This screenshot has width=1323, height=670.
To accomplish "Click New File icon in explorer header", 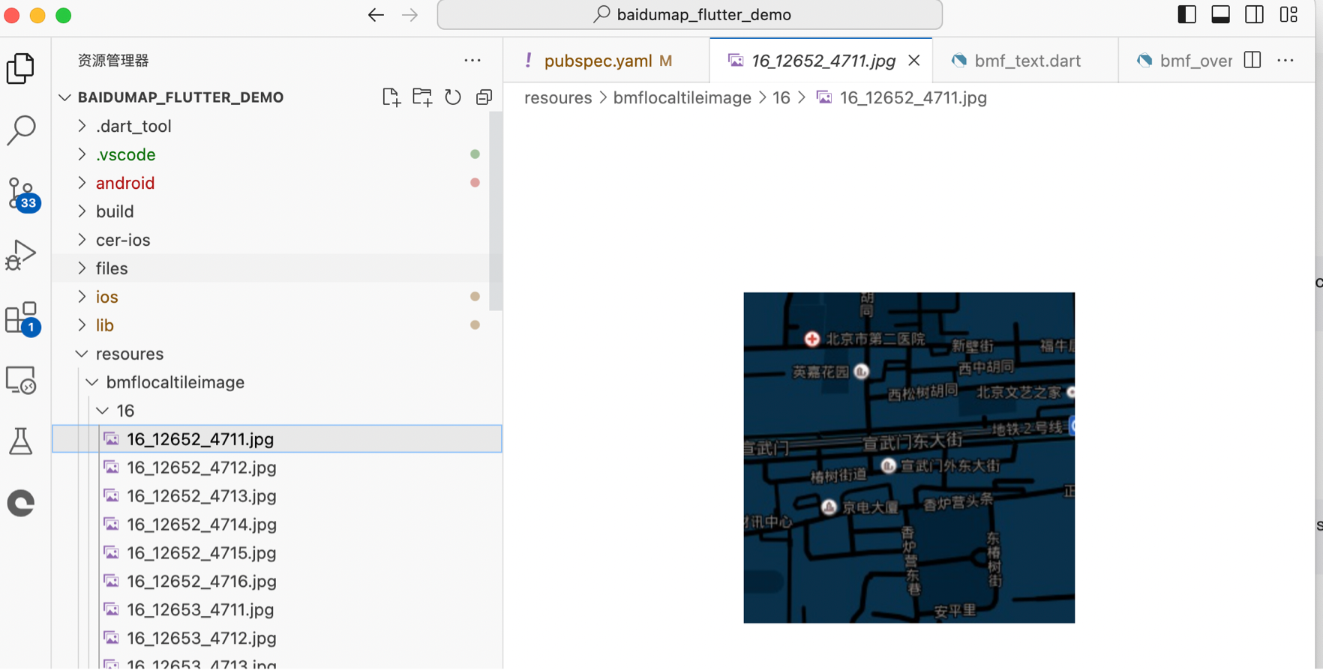I will [391, 97].
